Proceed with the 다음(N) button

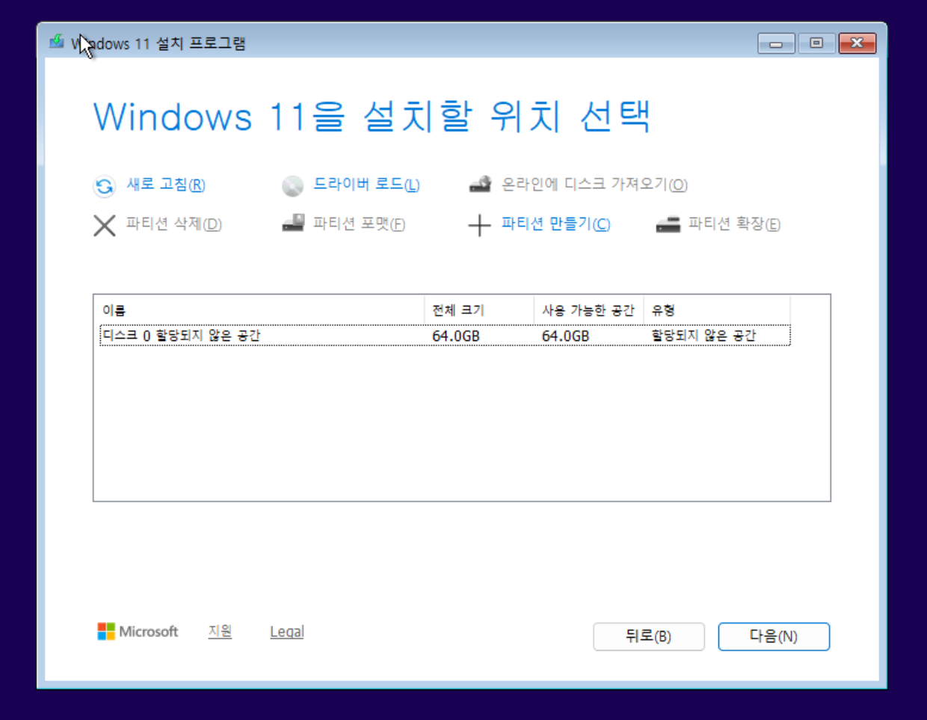pos(774,637)
